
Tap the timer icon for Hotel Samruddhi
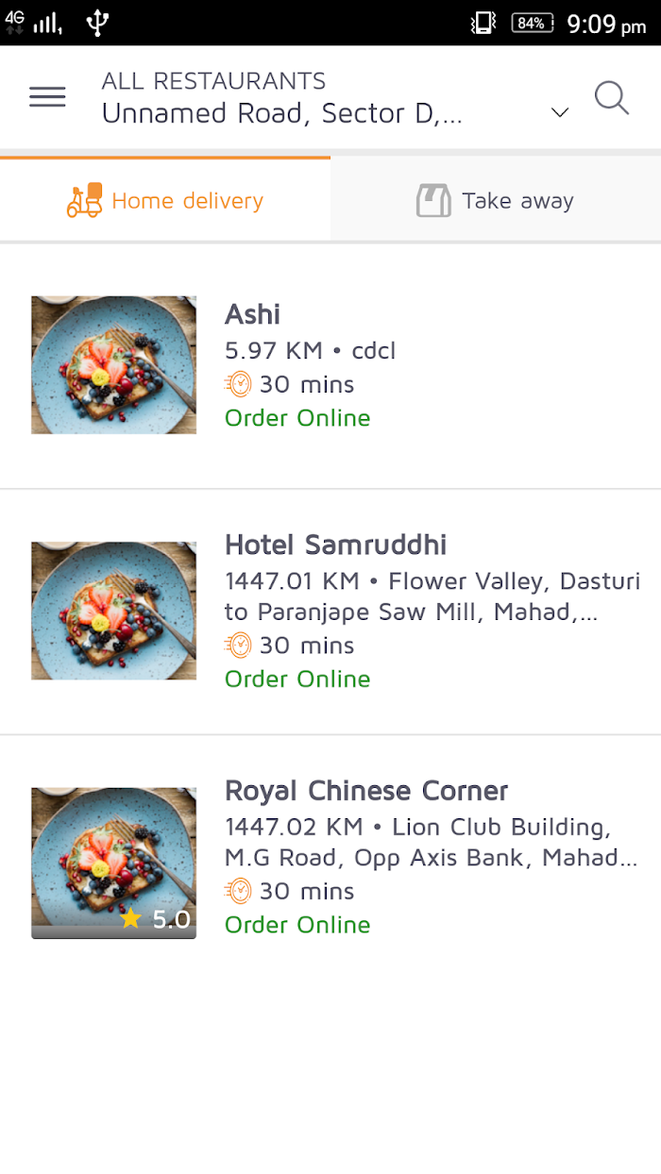tap(239, 646)
